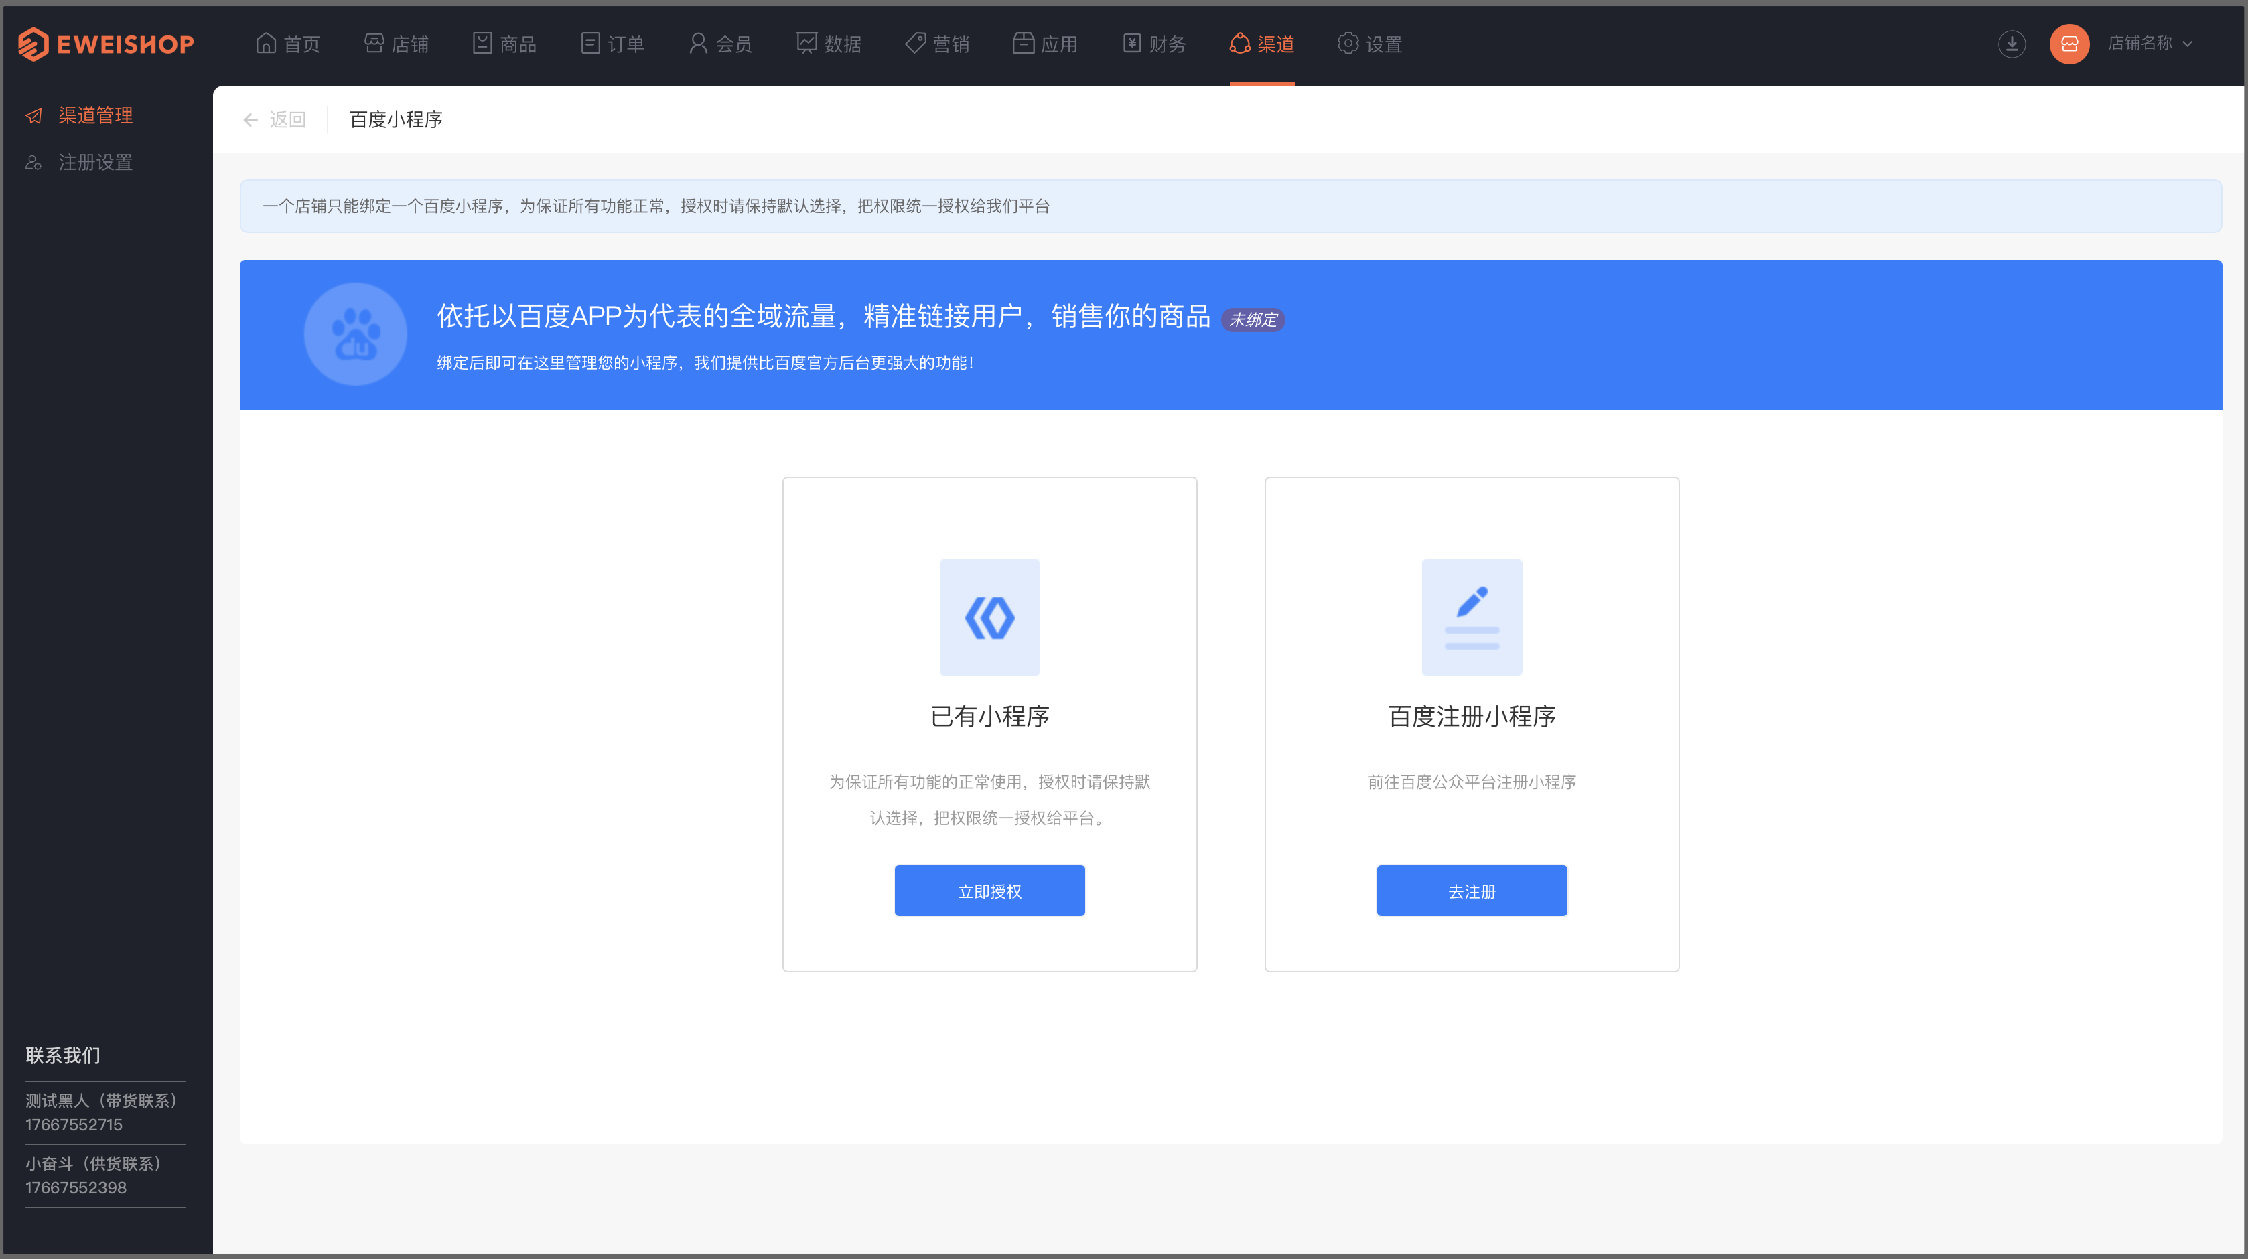Click the box icon beside 应用

pyautogui.click(x=1024, y=43)
